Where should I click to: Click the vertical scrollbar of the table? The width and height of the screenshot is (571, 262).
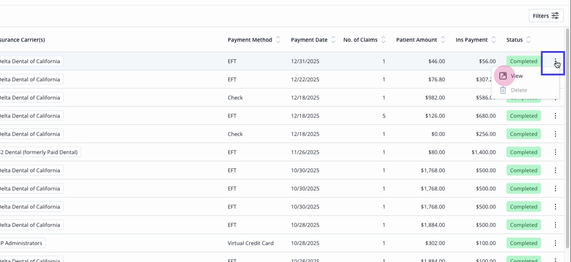567,138
